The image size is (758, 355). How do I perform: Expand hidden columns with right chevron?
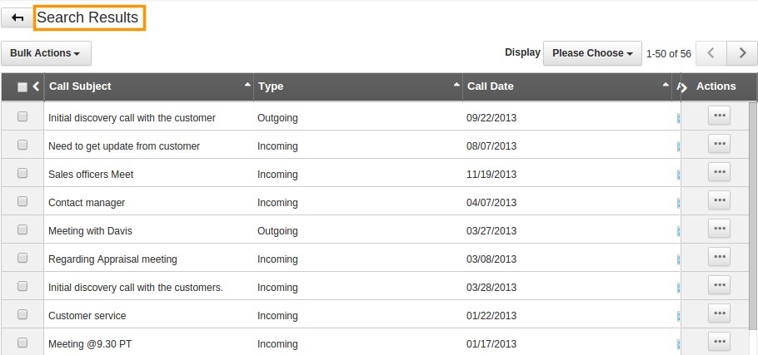click(683, 87)
